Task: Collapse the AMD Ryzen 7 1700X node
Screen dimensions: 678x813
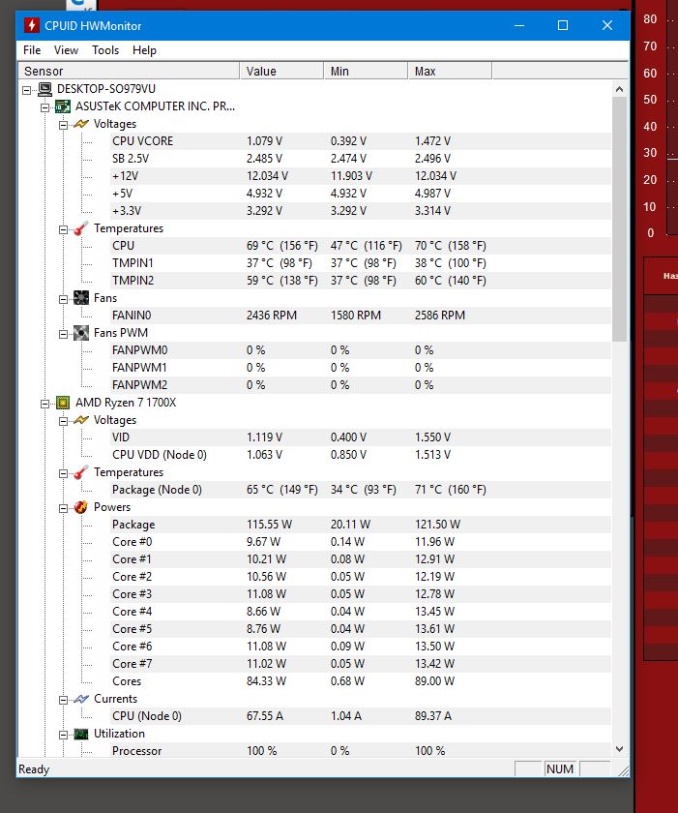Action: coord(45,404)
